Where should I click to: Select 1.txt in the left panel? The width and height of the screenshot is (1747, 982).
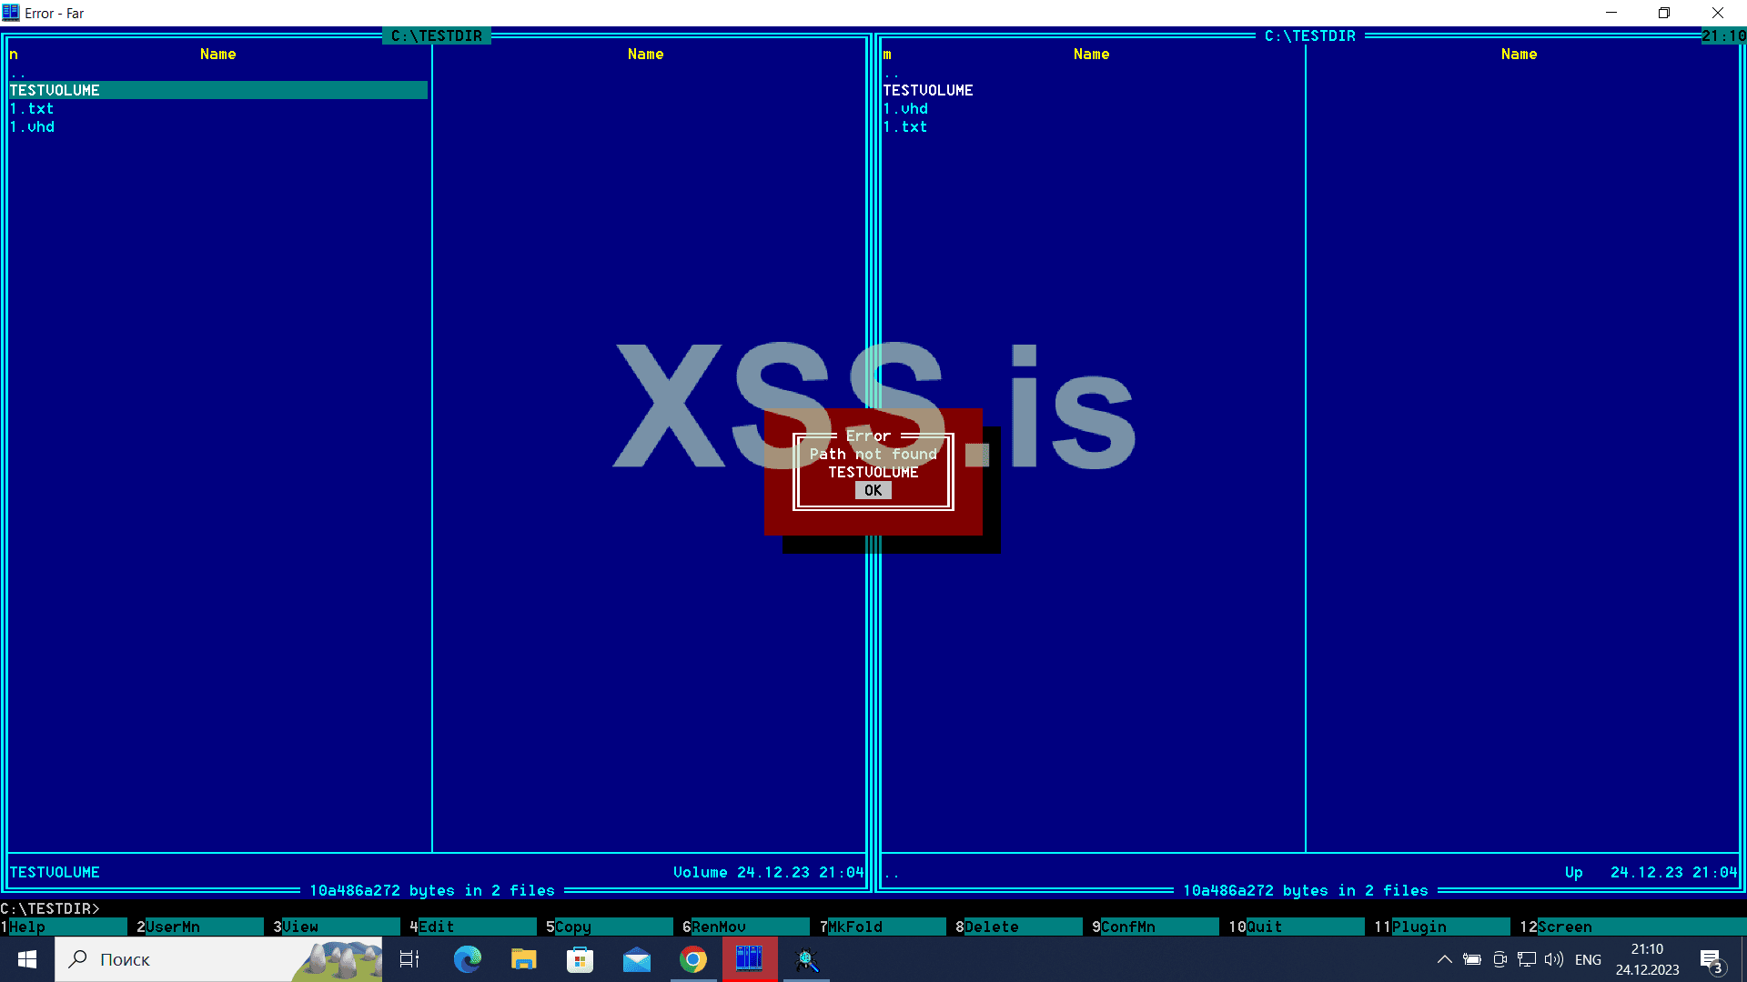tap(32, 108)
